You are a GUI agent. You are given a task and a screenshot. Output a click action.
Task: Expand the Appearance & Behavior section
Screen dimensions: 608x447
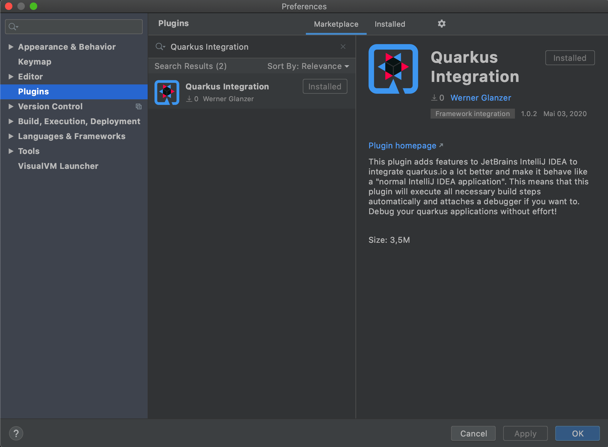point(11,47)
